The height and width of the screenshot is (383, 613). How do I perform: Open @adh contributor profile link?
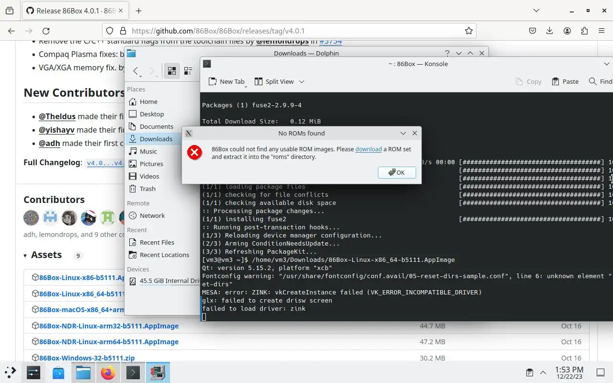pos(49,143)
